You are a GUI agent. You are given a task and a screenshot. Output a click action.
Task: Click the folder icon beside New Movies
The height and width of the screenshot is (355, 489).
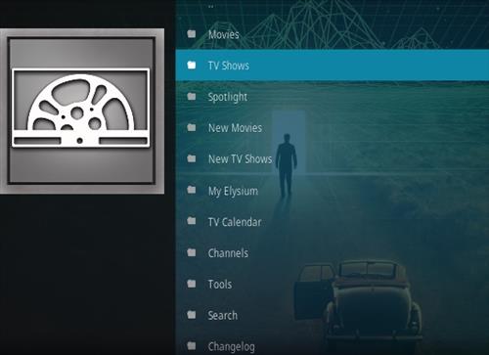coord(192,127)
